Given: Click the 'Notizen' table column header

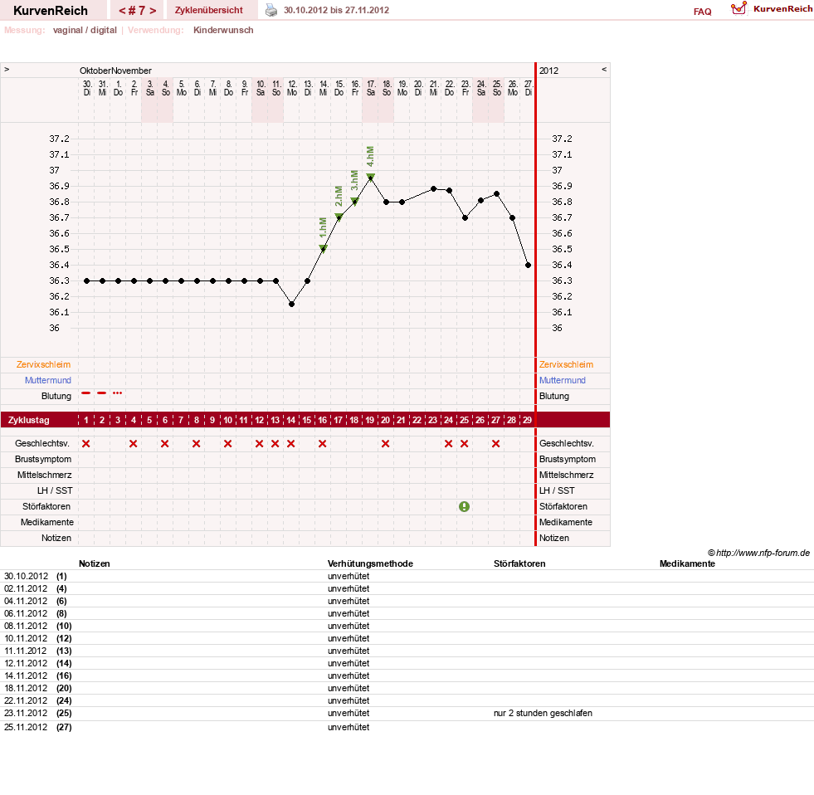Looking at the screenshot, I should [95, 563].
